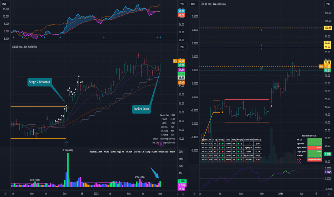
Task: Click the yellow 100.66 target label on the weekly axis
Action: [x=328, y=28]
